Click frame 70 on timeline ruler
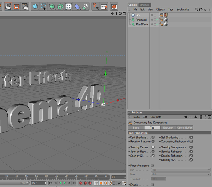 coord(66,176)
